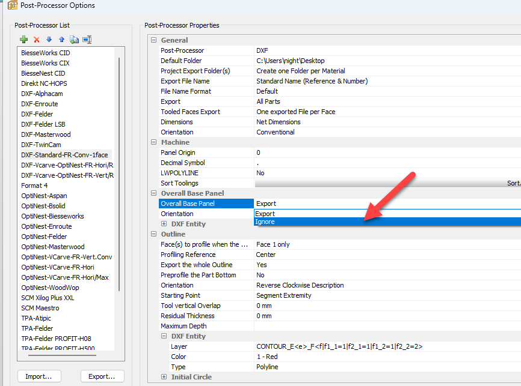
Task: Select SCM Maestro in the list
Action: (40, 308)
